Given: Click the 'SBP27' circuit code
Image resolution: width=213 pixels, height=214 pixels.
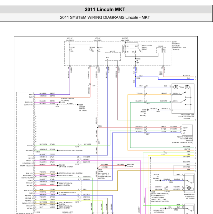Looking at the screenshot, I should click(52, 94).
